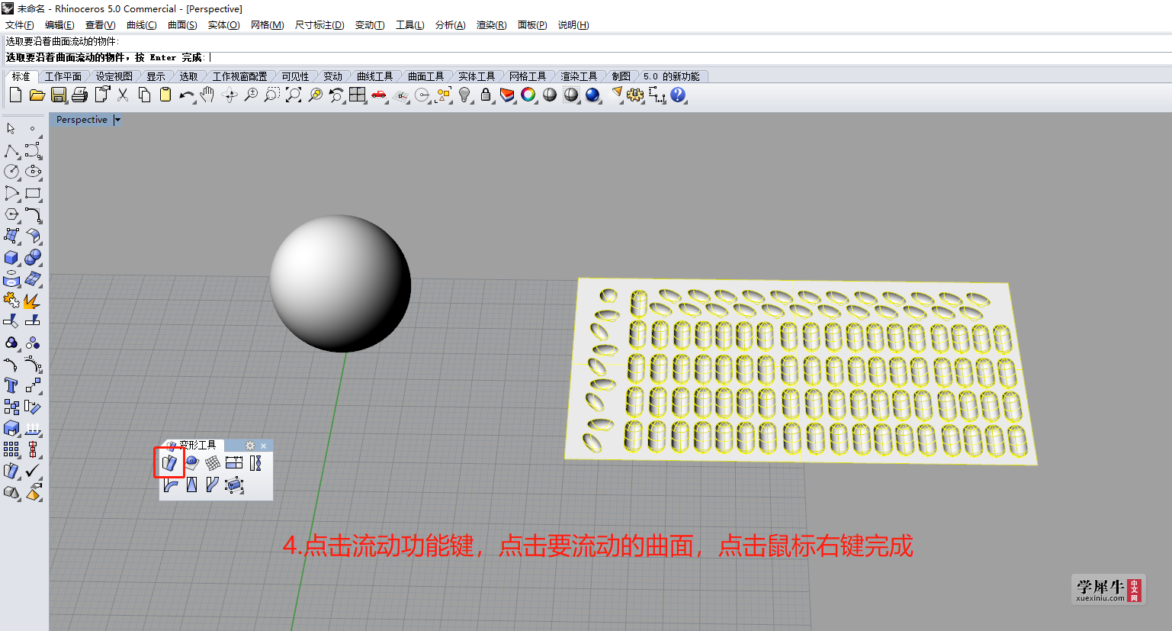Switch to the 网格工具 toolbar tab
This screenshot has width=1172, height=631.
pos(528,76)
